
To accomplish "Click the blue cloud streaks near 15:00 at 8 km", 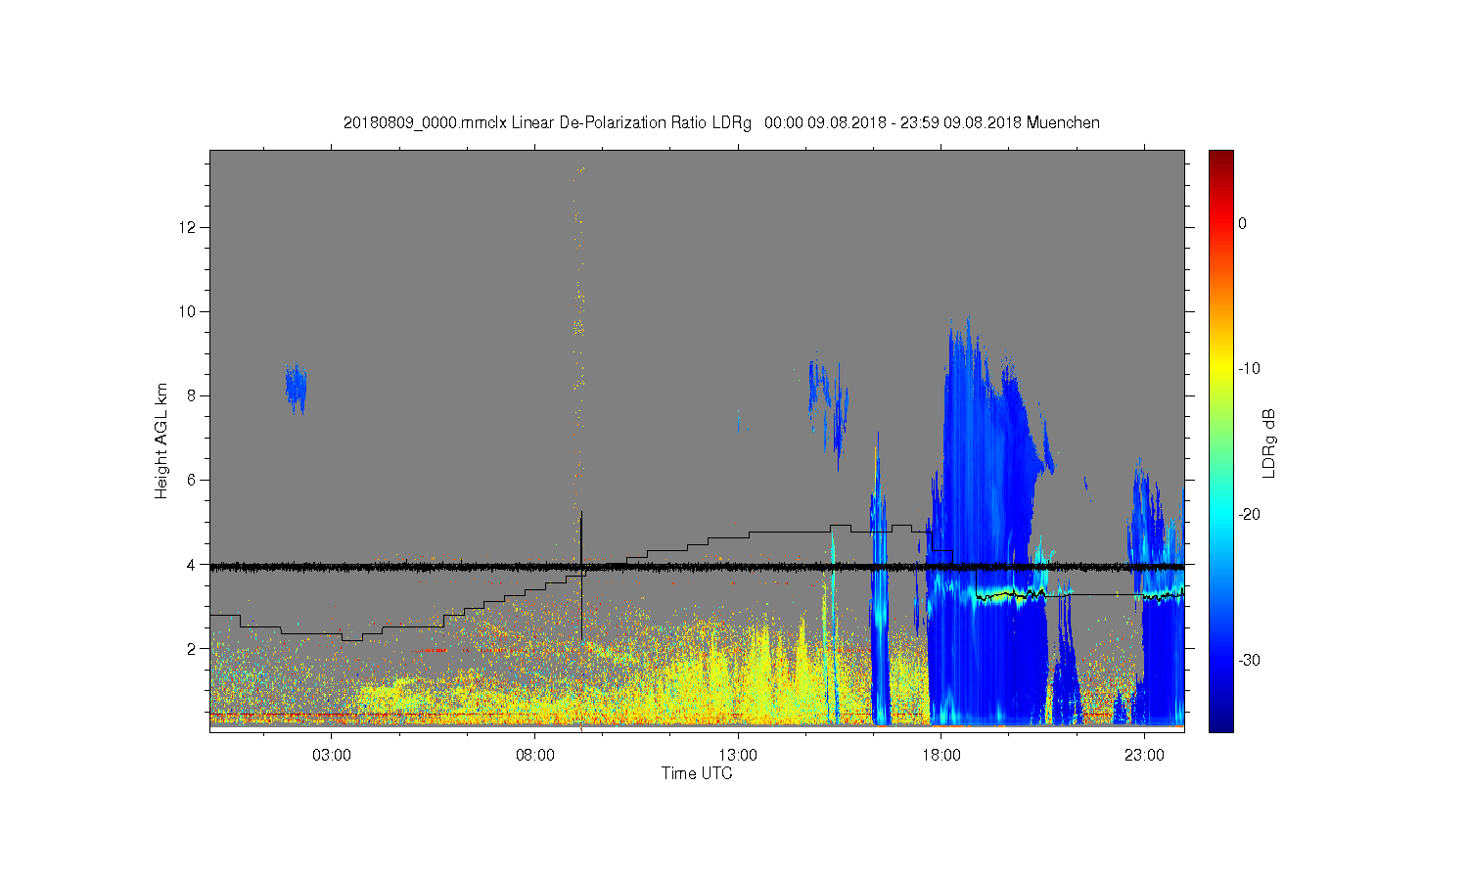I will pos(828,406).
